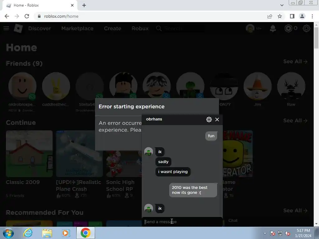319x239 pixels.
Task: Open the Sonic High School RP title
Action: pyautogui.click(x=120, y=185)
